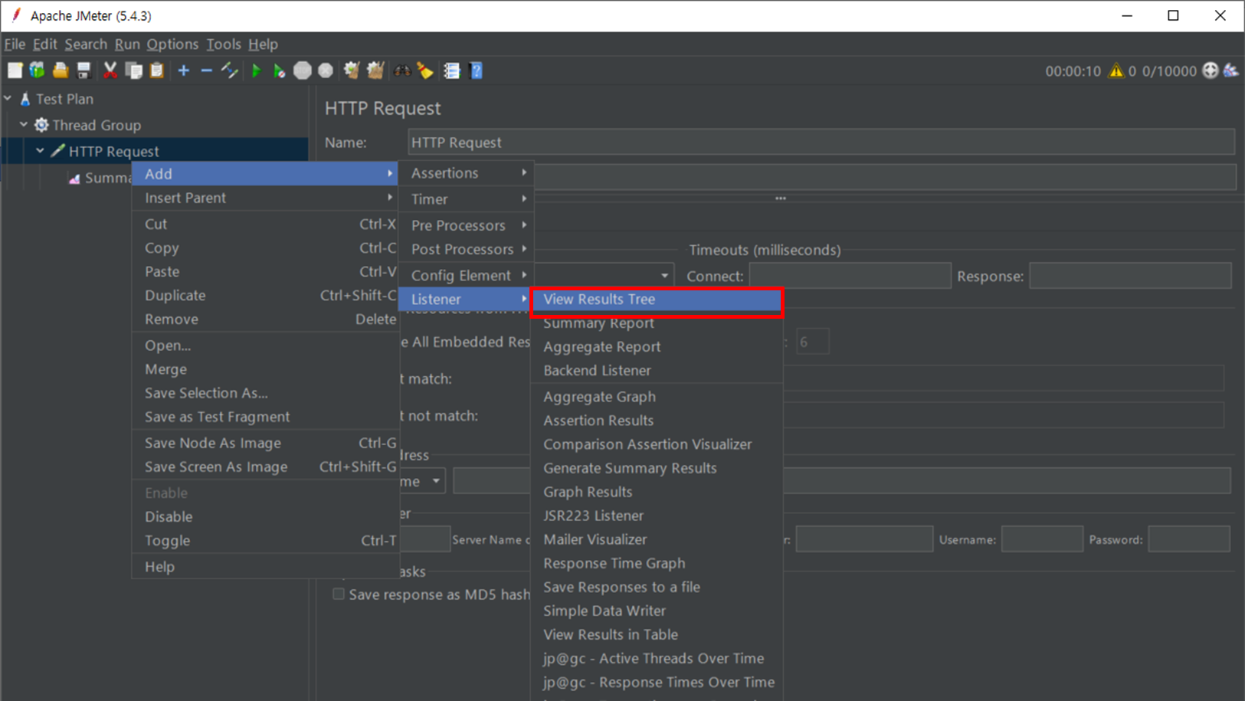Image resolution: width=1245 pixels, height=701 pixels.
Task: Open the Options menu
Action: [x=172, y=44]
